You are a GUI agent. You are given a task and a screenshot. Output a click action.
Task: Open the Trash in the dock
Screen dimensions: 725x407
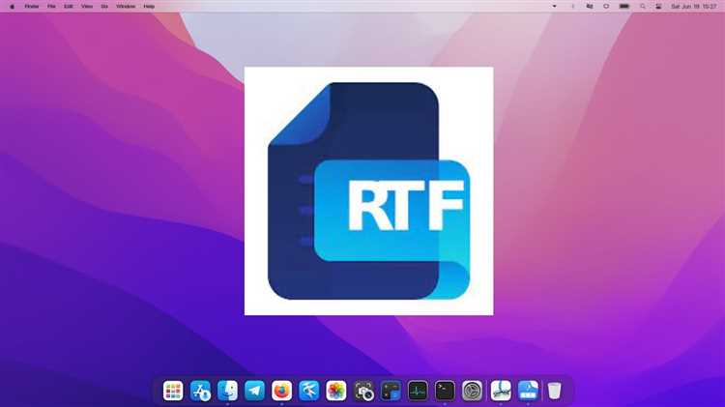click(555, 391)
